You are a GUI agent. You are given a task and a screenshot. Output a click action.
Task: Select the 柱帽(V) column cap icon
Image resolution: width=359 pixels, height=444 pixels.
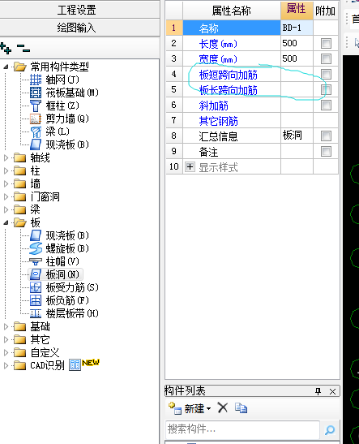click(36, 261)
